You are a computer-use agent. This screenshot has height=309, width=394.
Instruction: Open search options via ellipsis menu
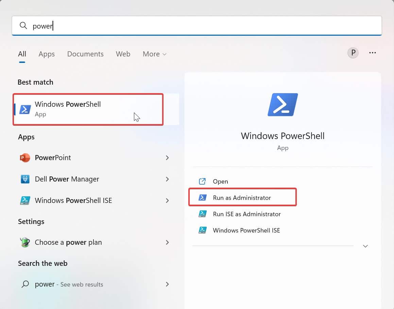point(373,53)
